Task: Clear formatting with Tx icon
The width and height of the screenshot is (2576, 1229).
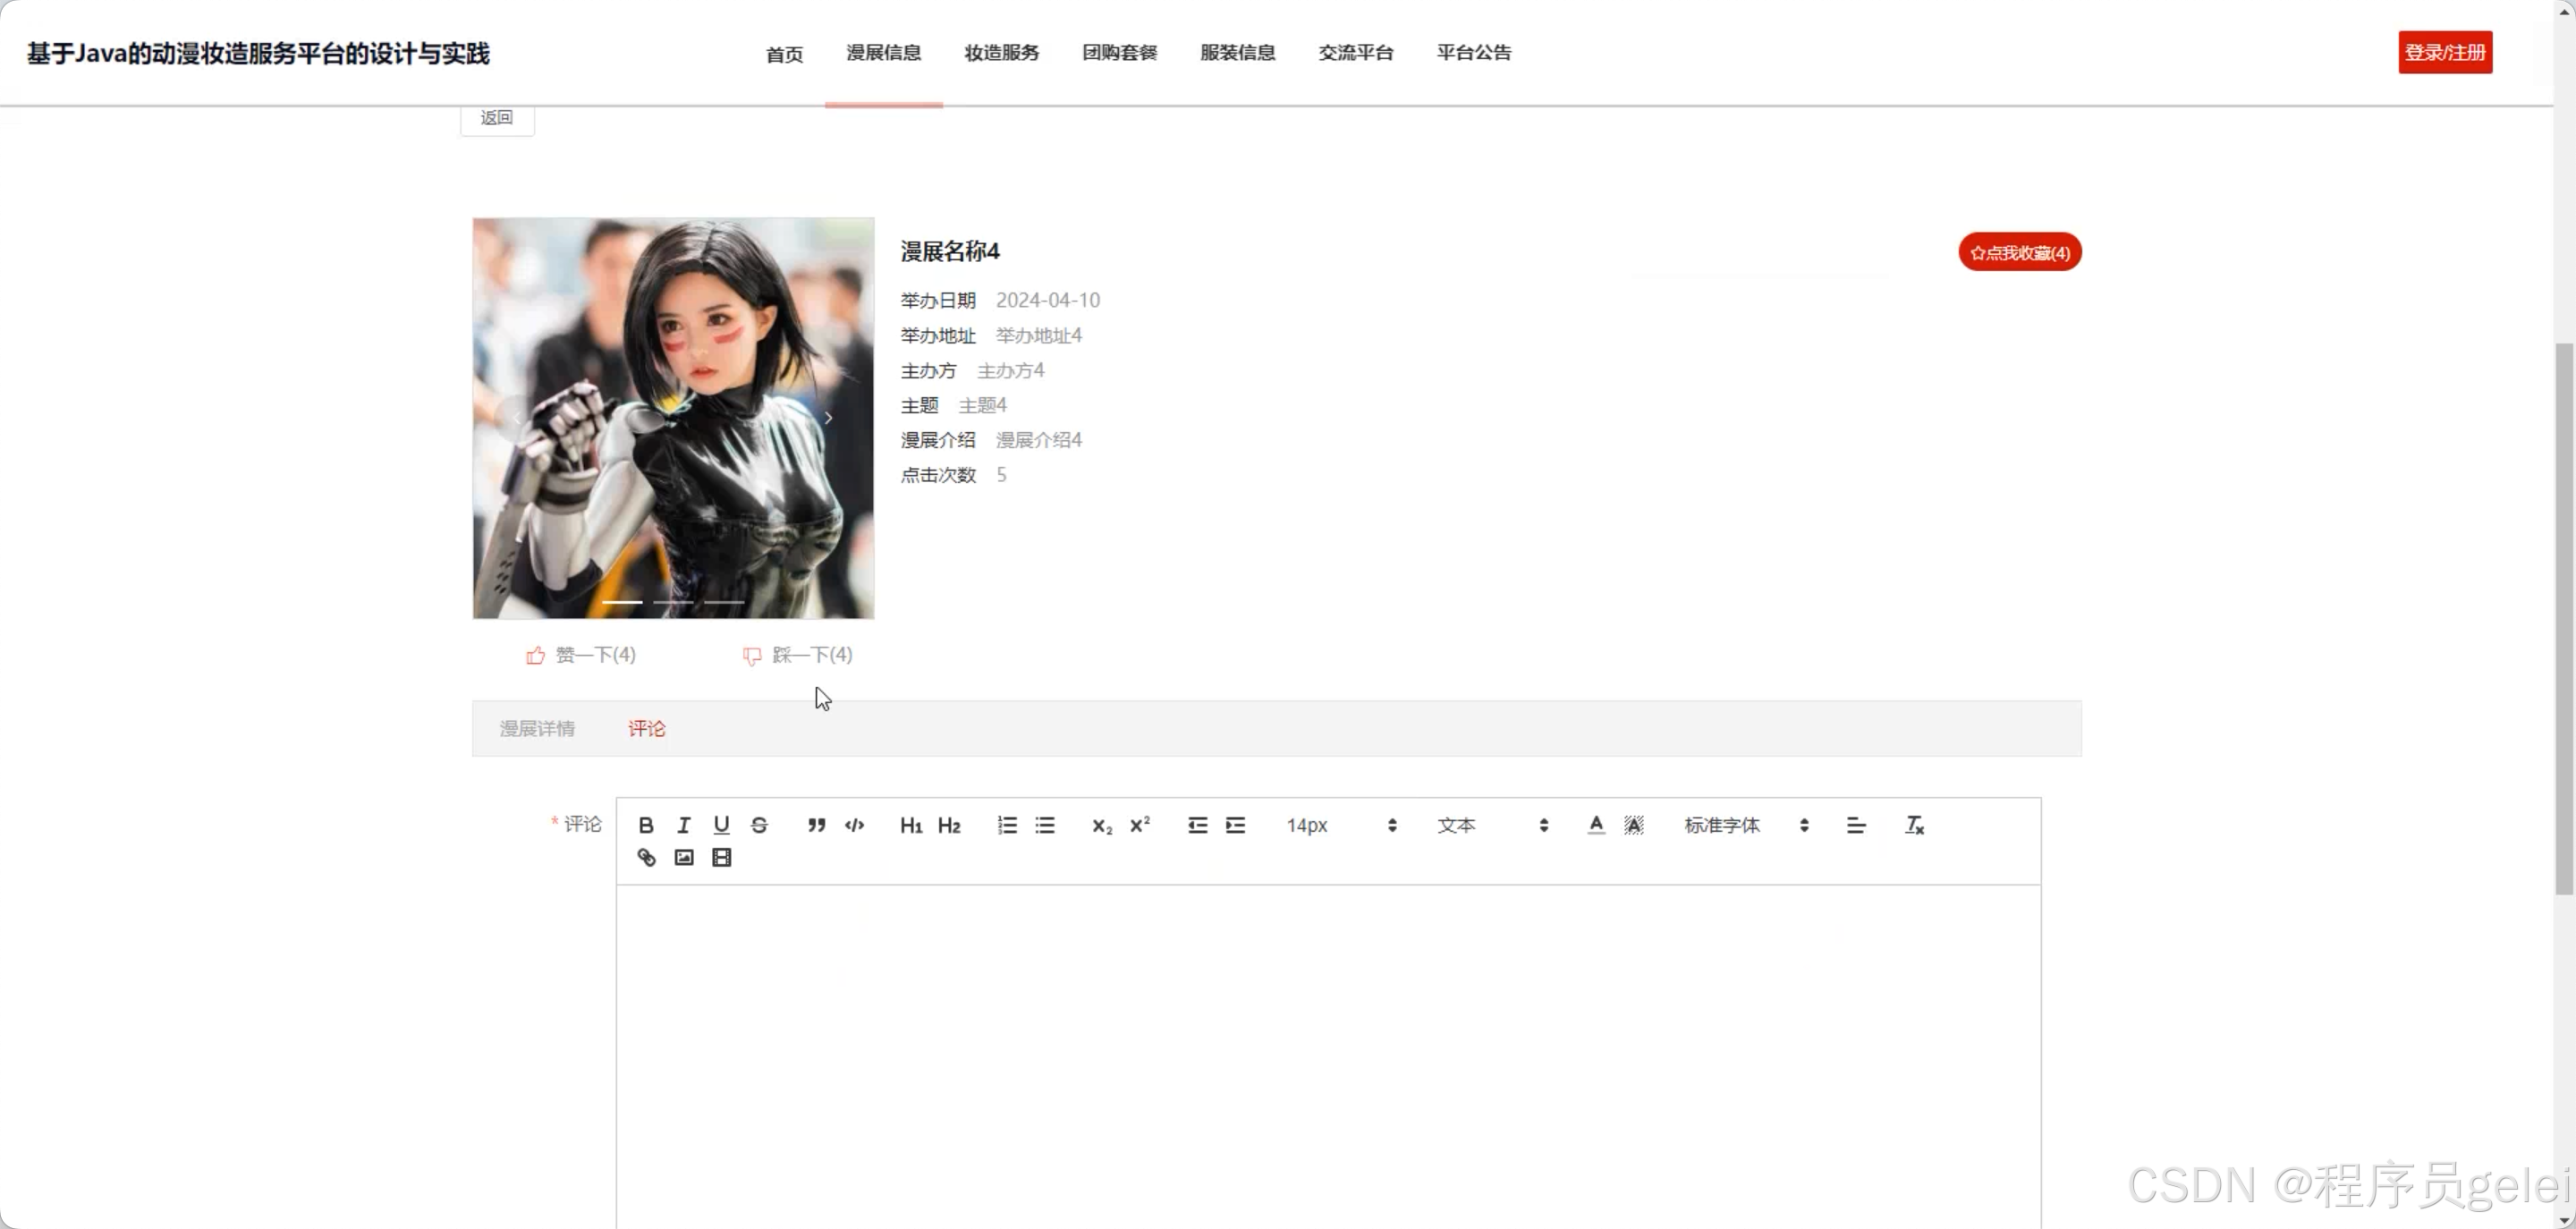Action: [x=1914, y=825]
